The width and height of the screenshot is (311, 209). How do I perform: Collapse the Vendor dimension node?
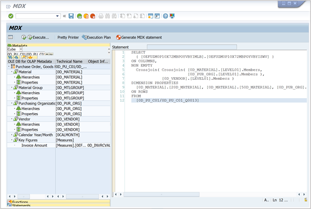12,119
